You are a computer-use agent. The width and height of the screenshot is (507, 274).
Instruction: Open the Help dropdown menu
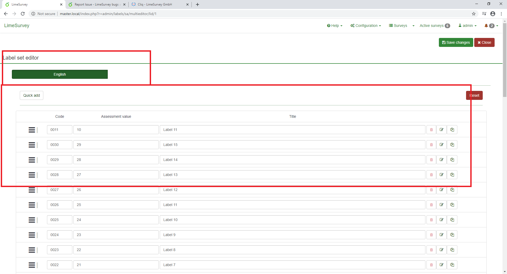point(335,26)
